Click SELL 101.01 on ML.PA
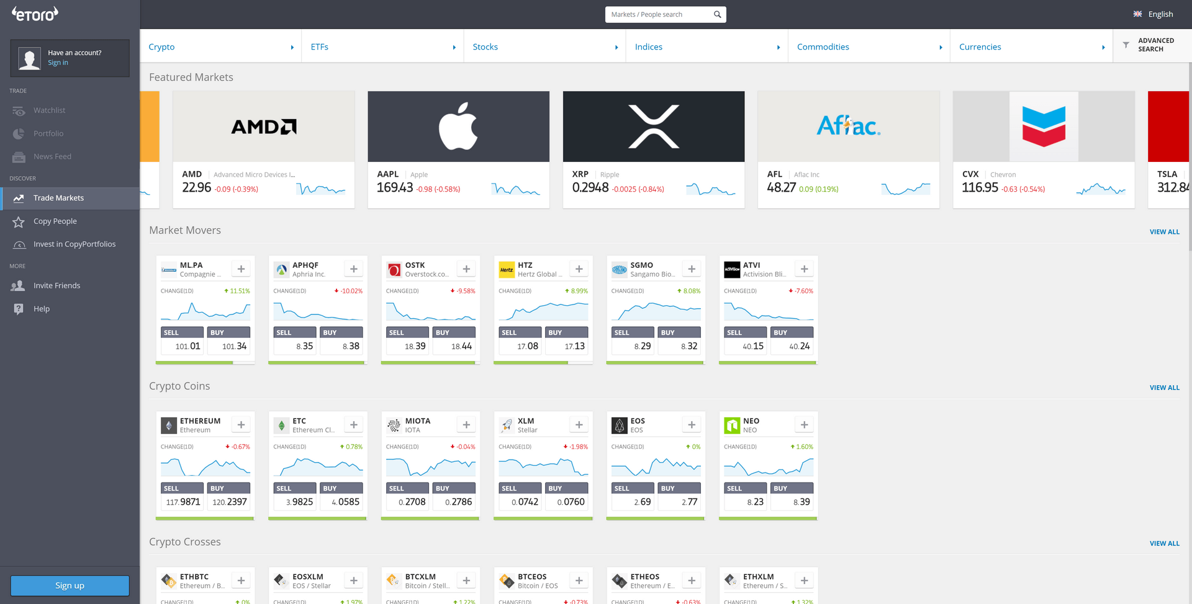This screenshot has width=1192, height=604. 182,340
